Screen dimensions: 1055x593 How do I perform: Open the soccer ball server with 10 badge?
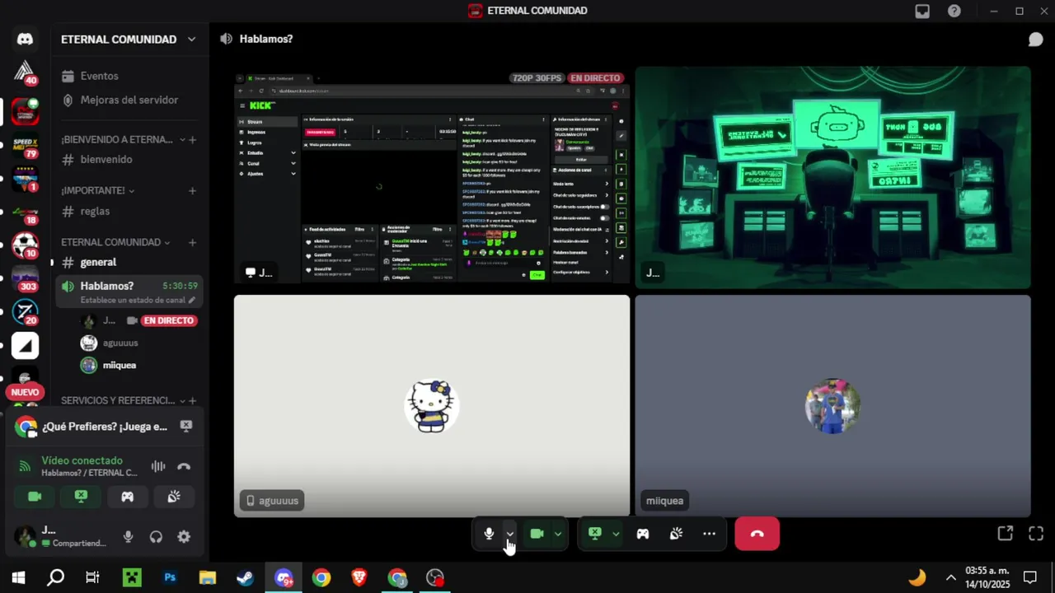pyautogui.click(x=25, y=245)
